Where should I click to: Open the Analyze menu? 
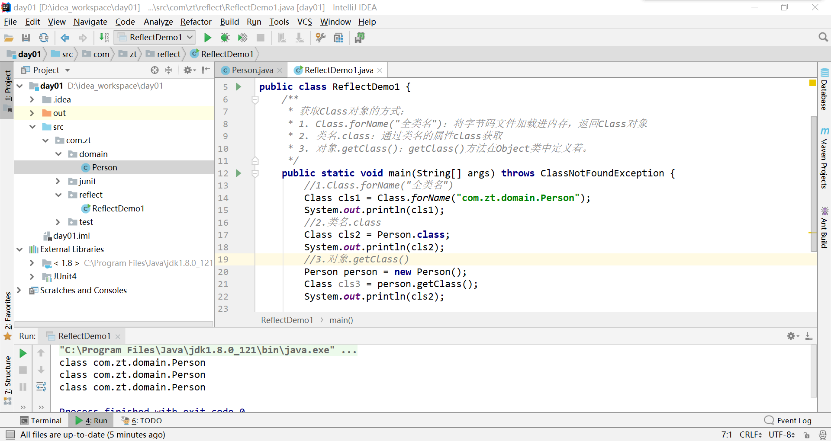158,22
